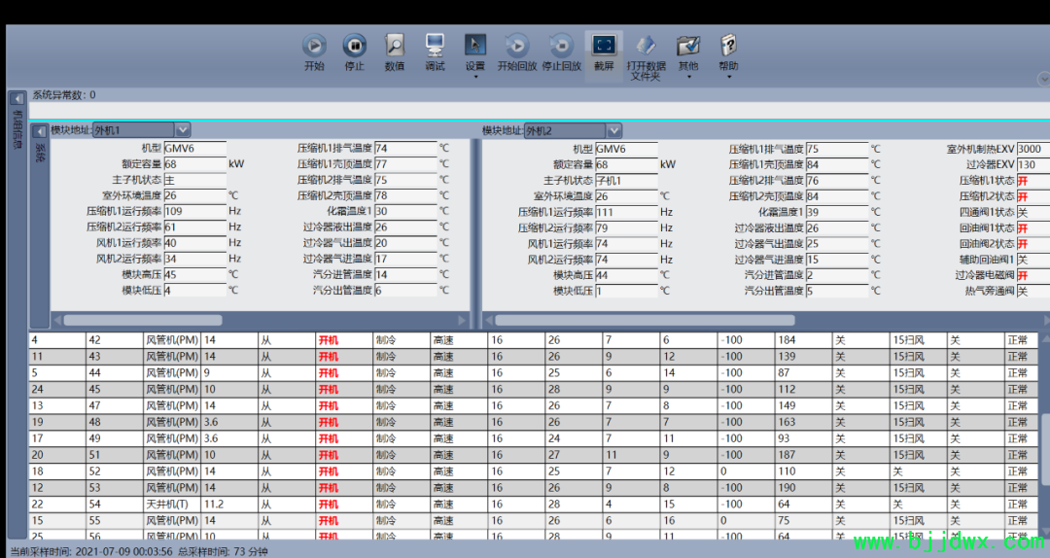Open data folder via 打开数据文件夹 icon
This screenshot has height=558, width=1050.
tap(646, 46)
